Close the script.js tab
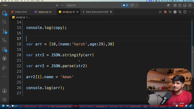 point(77,12)
